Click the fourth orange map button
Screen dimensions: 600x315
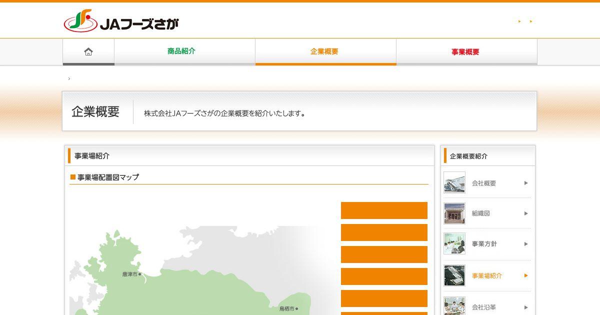(384, 276)
